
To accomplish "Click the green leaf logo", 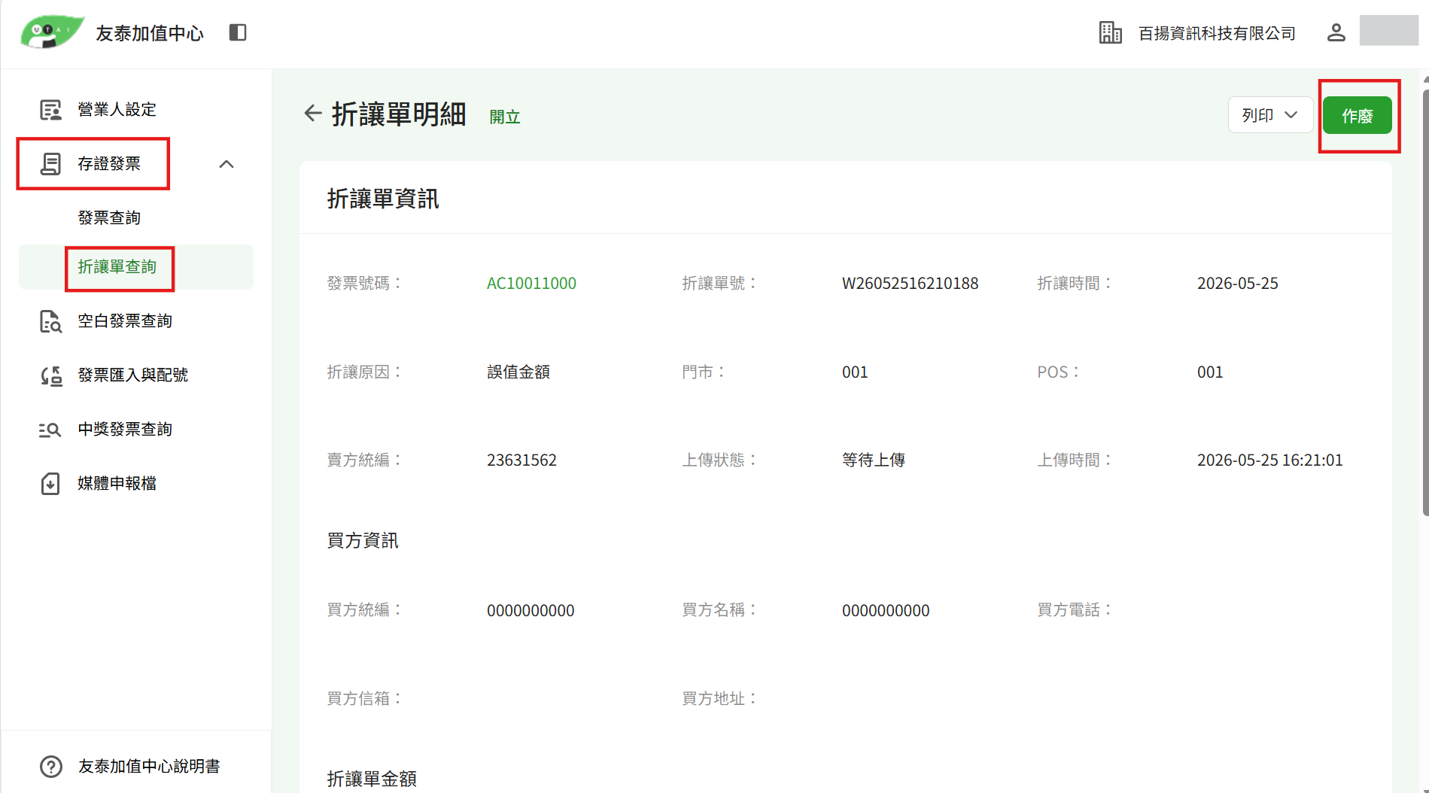I will click(51, 32).
